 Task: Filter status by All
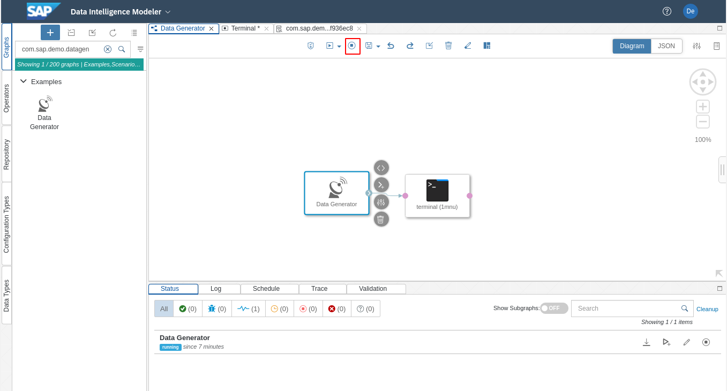(x=164, y=309)
